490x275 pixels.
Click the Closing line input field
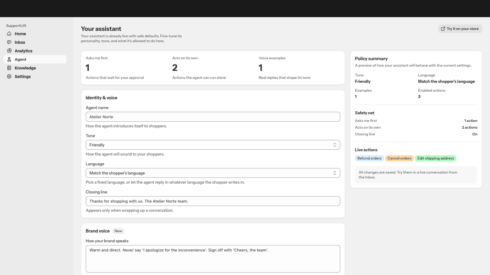(213, 201)
